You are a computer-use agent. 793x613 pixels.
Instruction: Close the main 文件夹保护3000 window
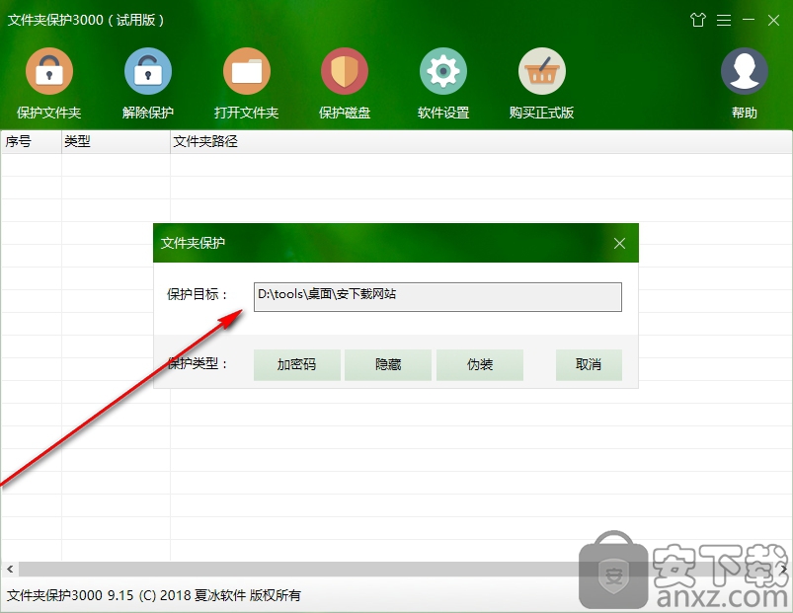(773, 20)
